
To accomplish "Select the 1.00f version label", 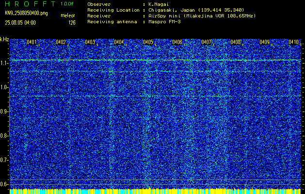I will 67,4.
